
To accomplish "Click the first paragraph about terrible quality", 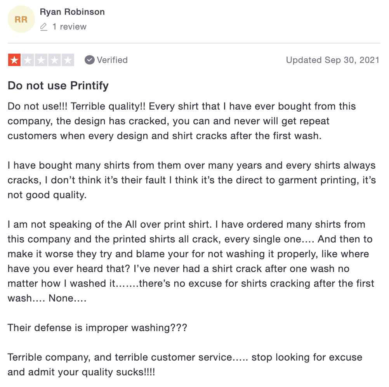I will point(182,121).
